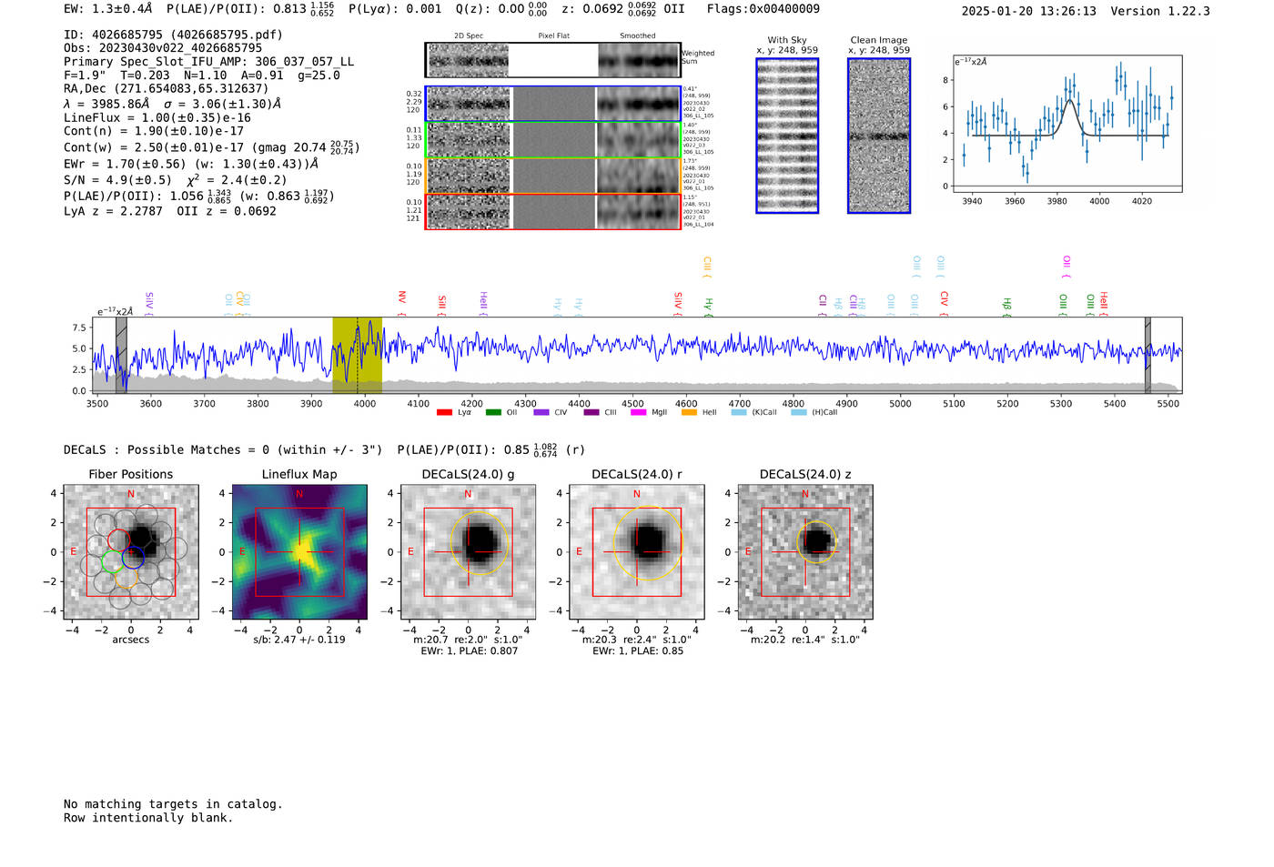Click the yellow highlighted emission region in spectrum
1274x867 pixels.
pos(357,355)
